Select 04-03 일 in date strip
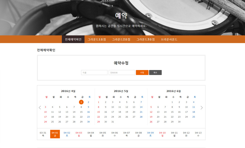 pos(79,134)
